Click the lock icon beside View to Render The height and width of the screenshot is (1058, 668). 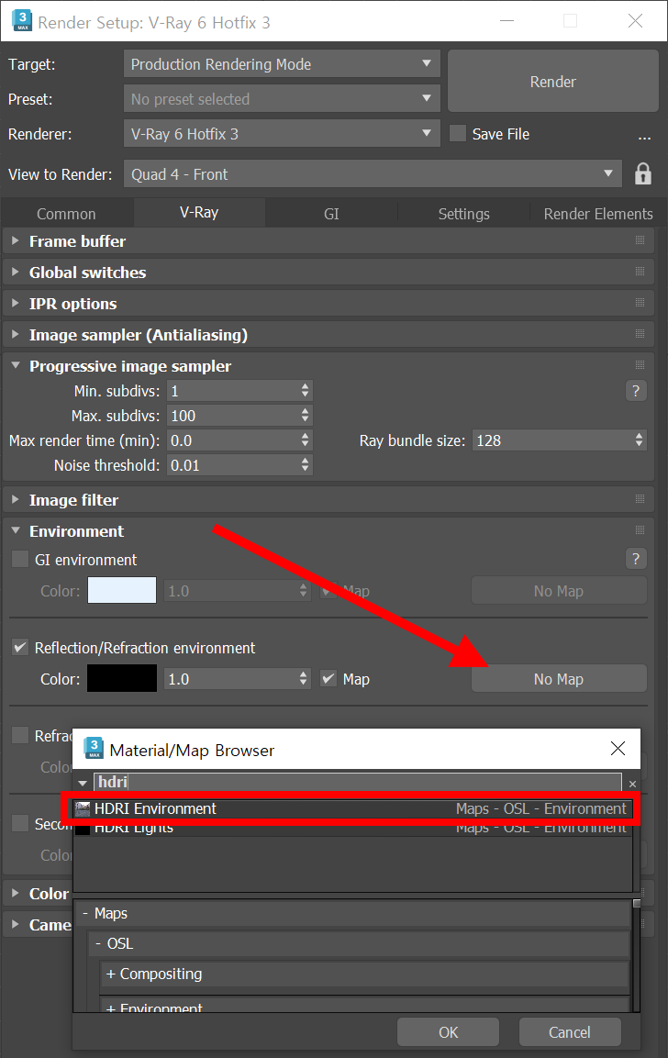pos(642,174)
